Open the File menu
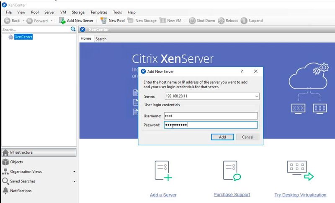The height and width of the screenshot is (203, 335). click(9, 12)
